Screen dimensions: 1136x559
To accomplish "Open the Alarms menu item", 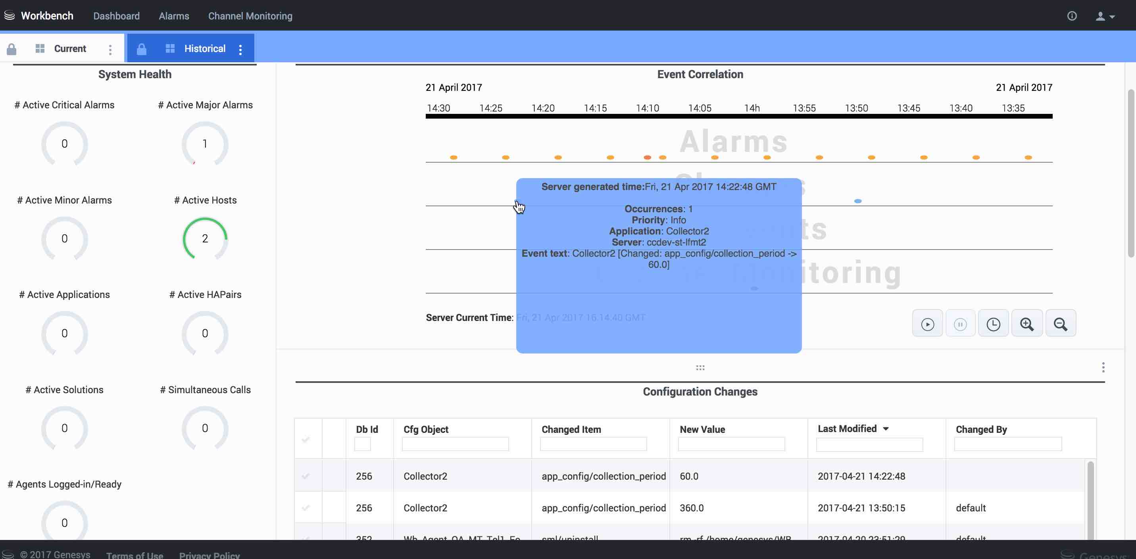I will (174, 16).
